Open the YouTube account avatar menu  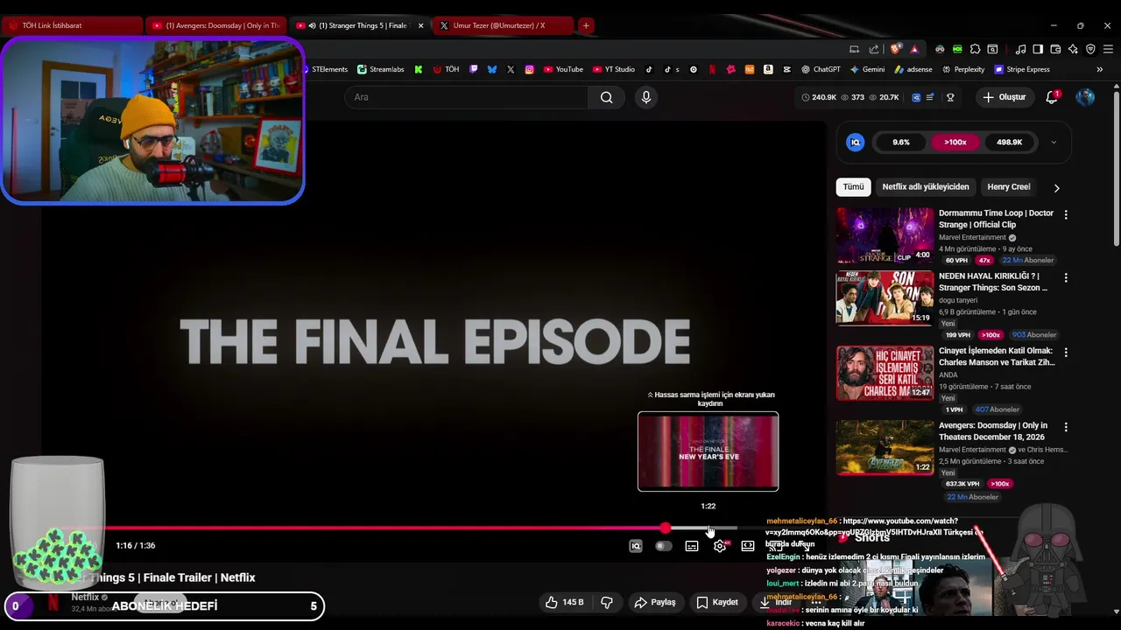(1085, 97)
